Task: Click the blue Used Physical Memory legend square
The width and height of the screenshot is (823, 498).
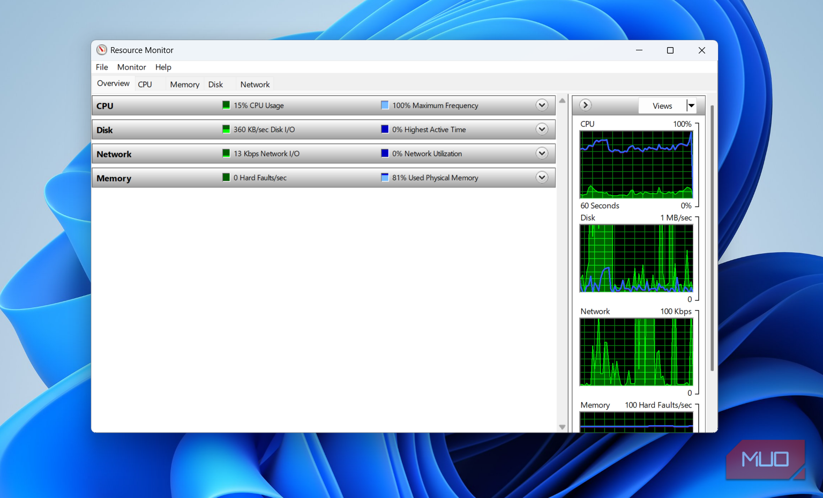Action: [x=385, y=177]
